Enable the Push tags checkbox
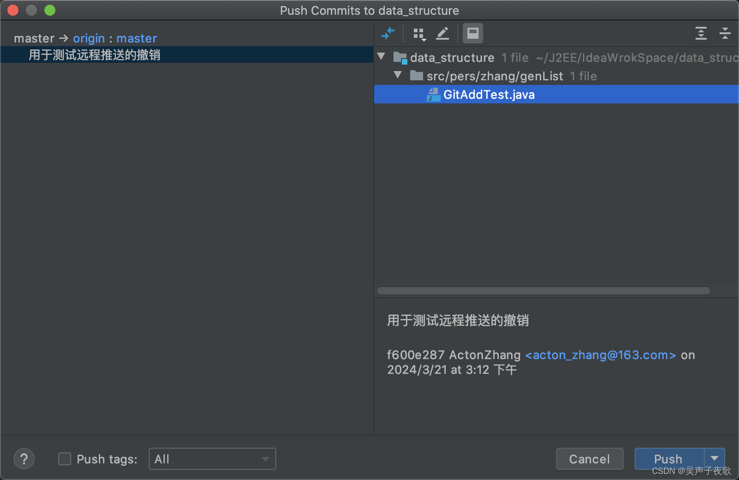Screen dimensions: 739x480 click(65, 459)
